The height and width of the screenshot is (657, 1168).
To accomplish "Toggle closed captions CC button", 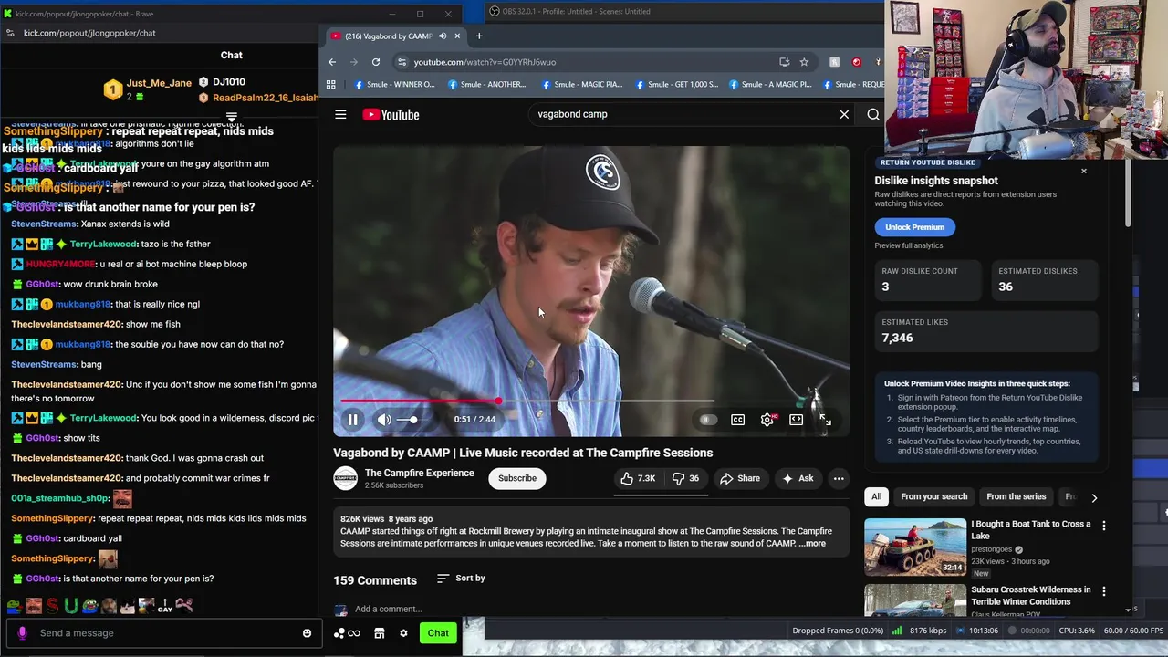I will [x=737, y=420].
